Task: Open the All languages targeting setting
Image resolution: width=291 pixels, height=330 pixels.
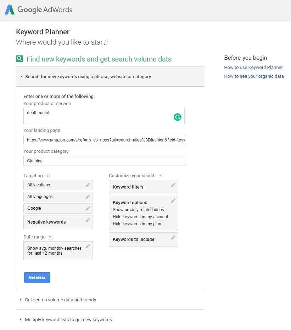Action: [x=58, y=197]
